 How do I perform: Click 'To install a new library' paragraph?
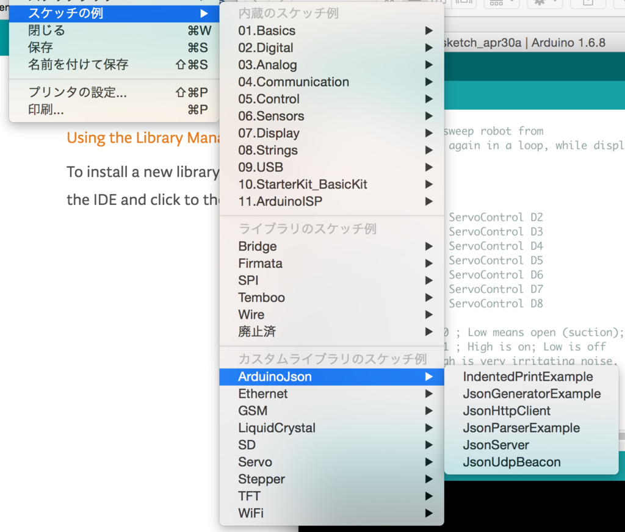[x=143, y=172]
